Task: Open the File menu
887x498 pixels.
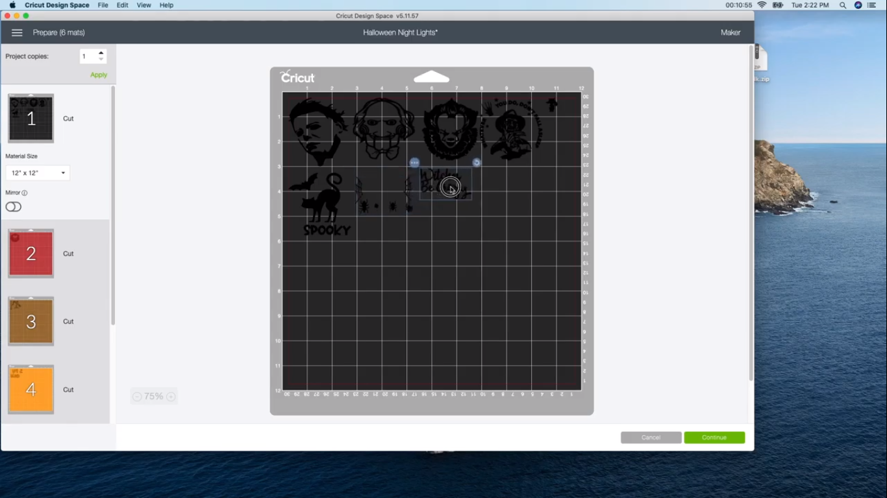Action: 103,5
